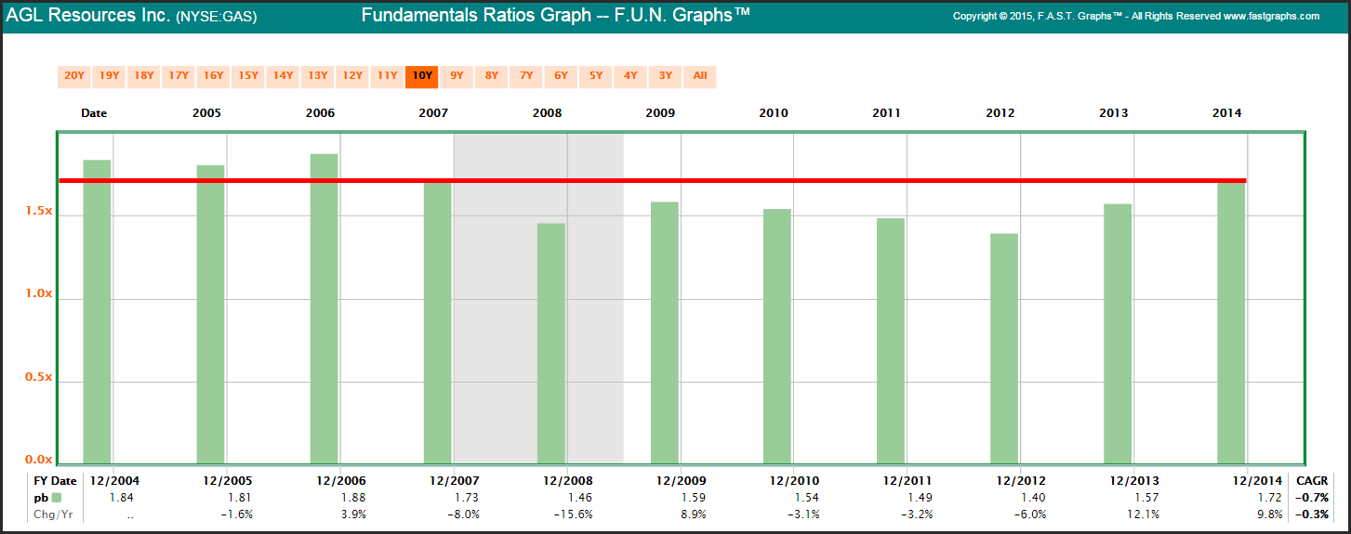Pick the 12Y range option
This screenshot has width=1351, height=534.
point(352,76)
